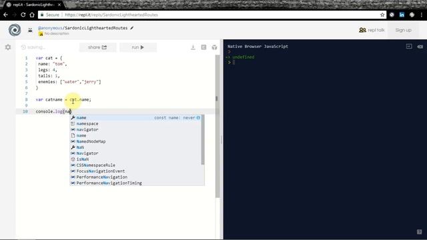
Task: Choose 'FocusNavigationEvent' suggestion
Action: 136,171
